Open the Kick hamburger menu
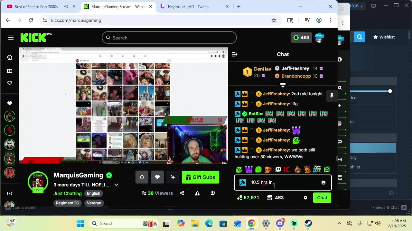 click(x=11, y=38)
